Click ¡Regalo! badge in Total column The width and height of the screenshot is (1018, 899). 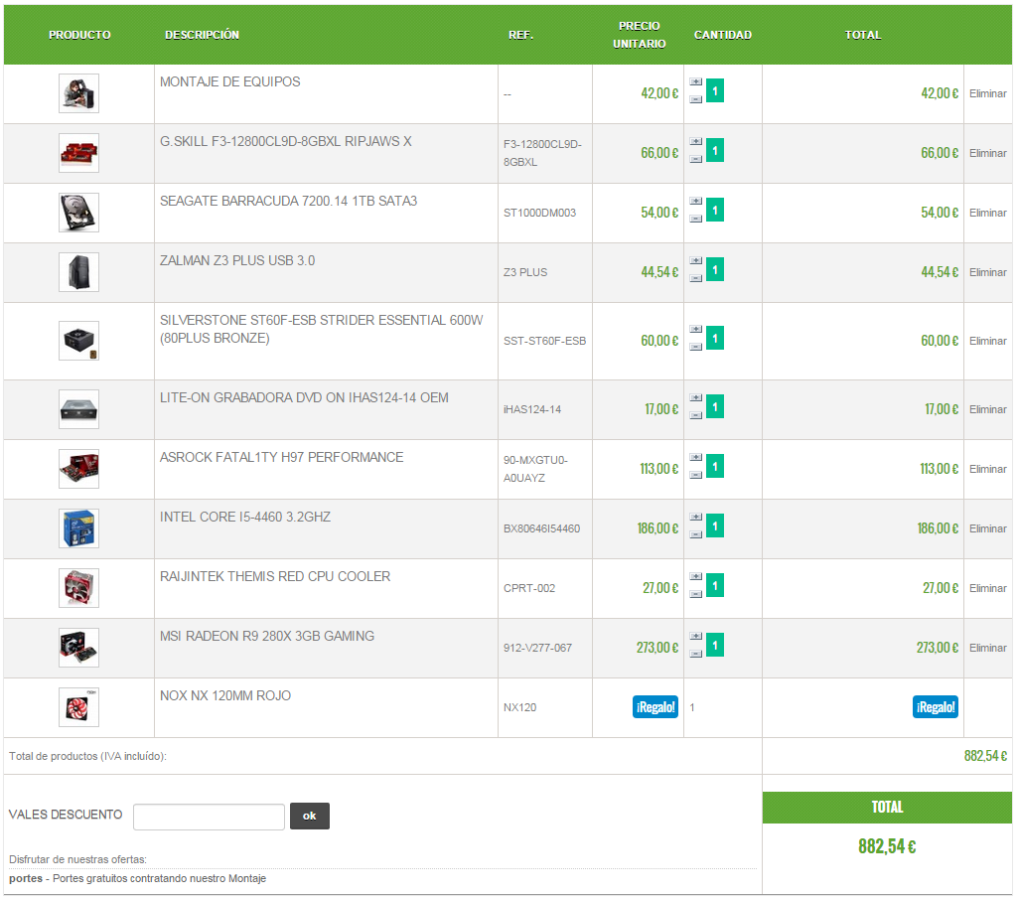point(936,708)
